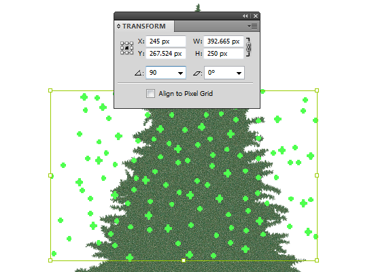Open the Transform panel flyout menu
The image size is (374, 272).
point(252,26)
